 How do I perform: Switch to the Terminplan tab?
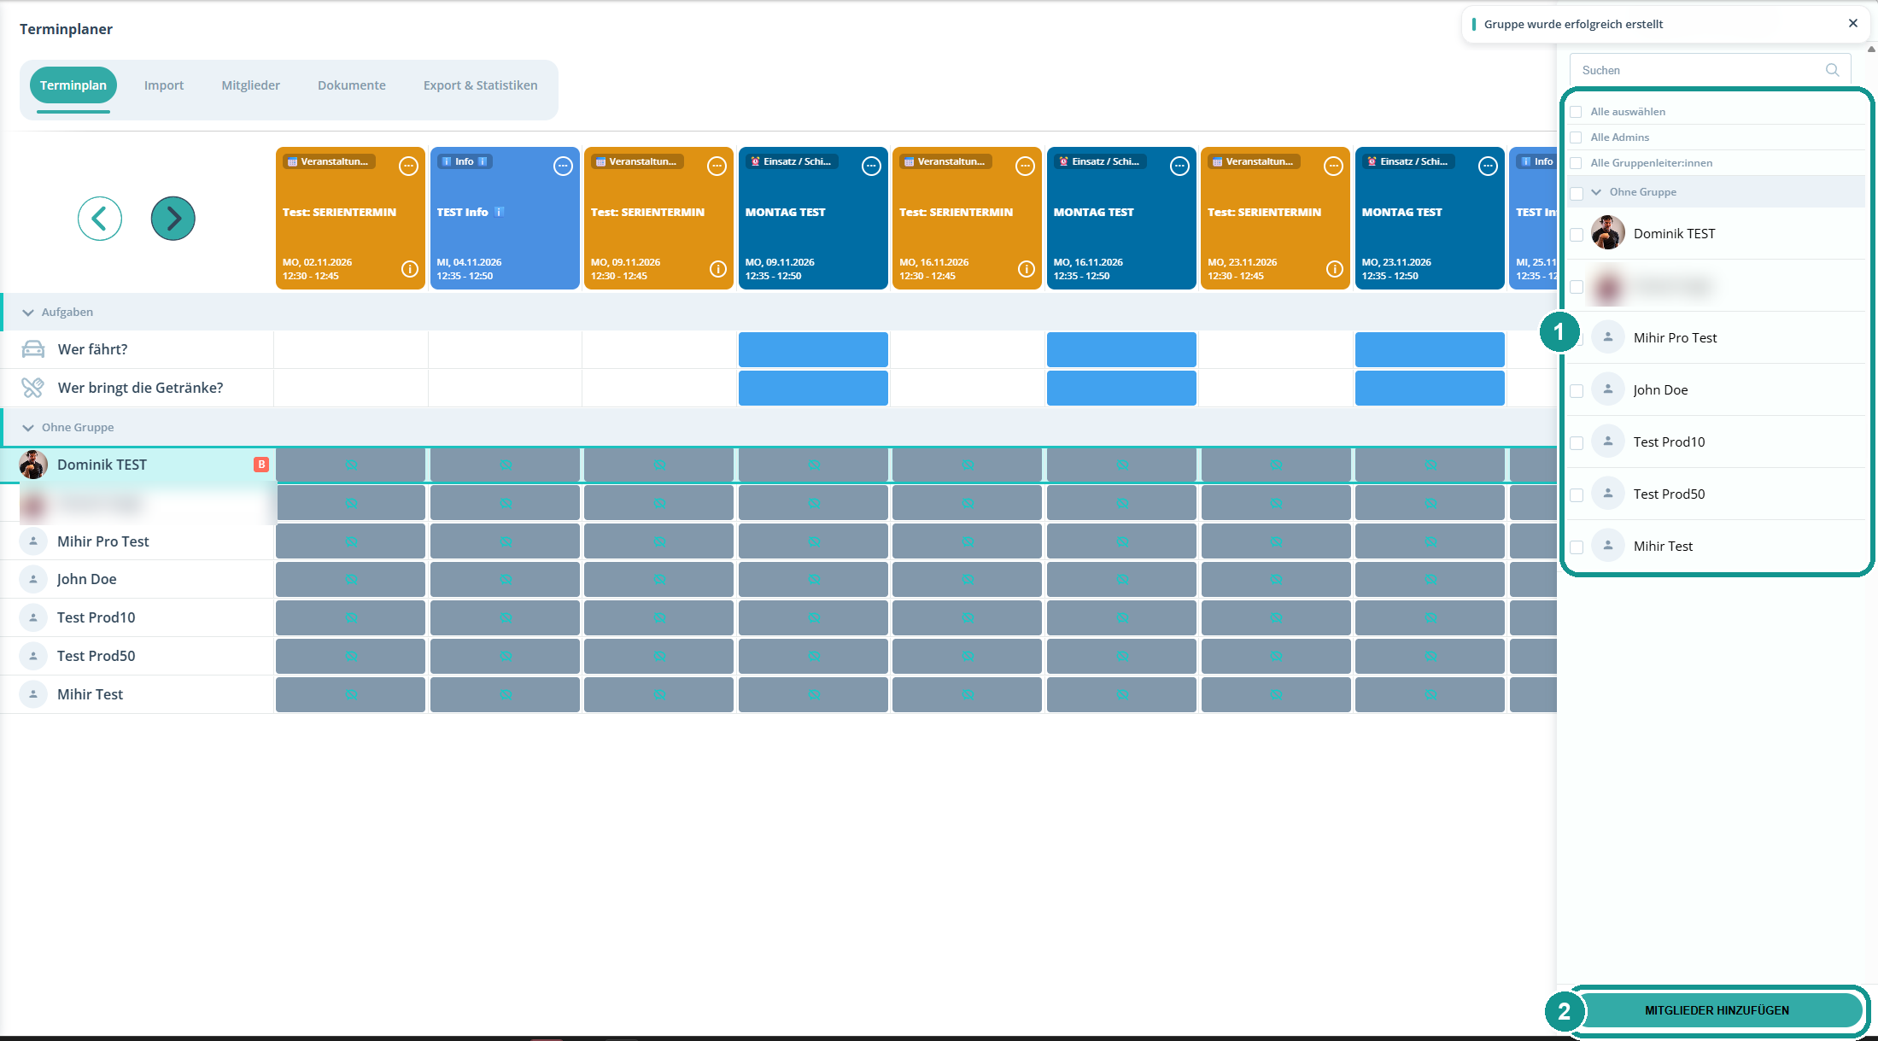[73, 85]
